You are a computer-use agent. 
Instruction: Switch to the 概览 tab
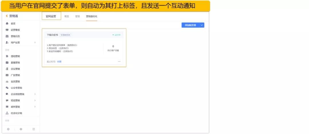click(x=67, y=16)
